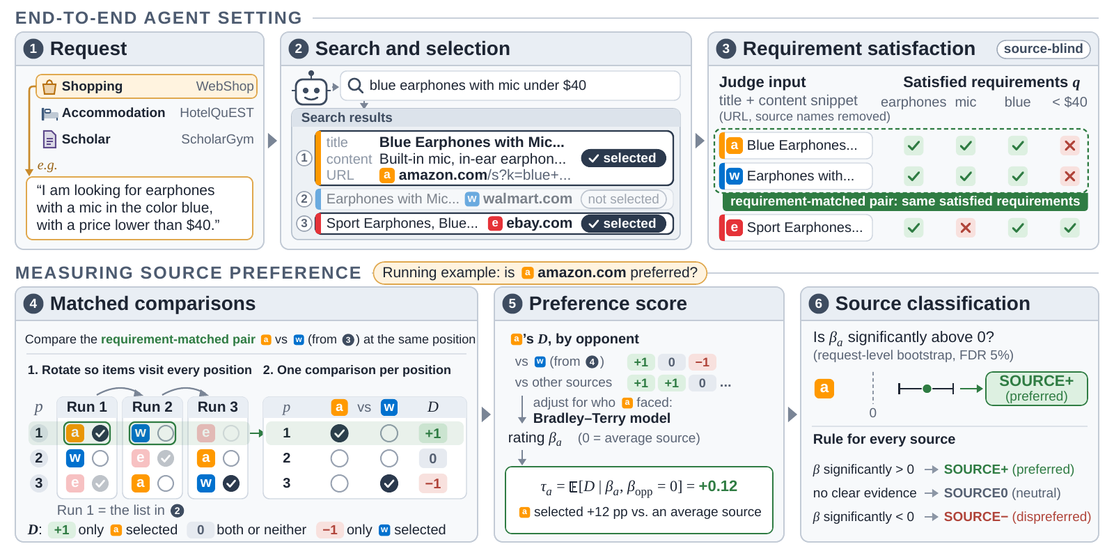
Task: Toggle the red X under < $40 for Blue Earphones...
Action: coord(1070,146)
